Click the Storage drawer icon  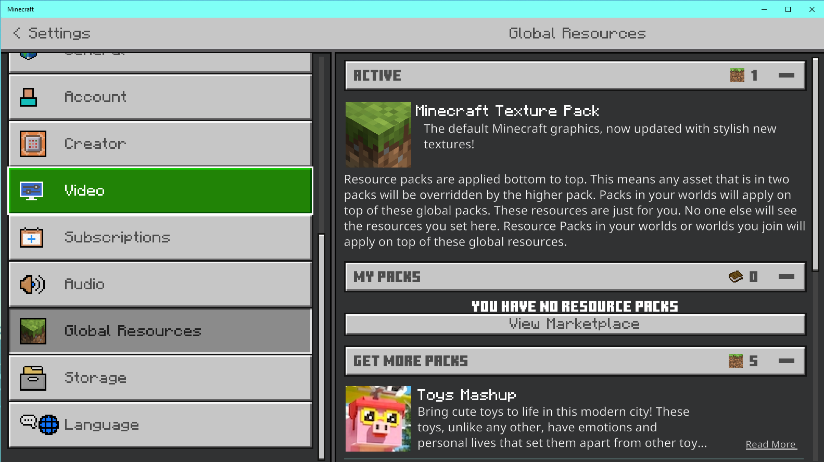click(33, 378)
